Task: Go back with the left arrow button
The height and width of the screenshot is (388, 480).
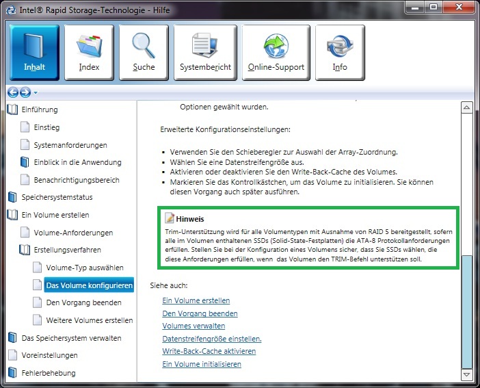Action: click(13, 92)
